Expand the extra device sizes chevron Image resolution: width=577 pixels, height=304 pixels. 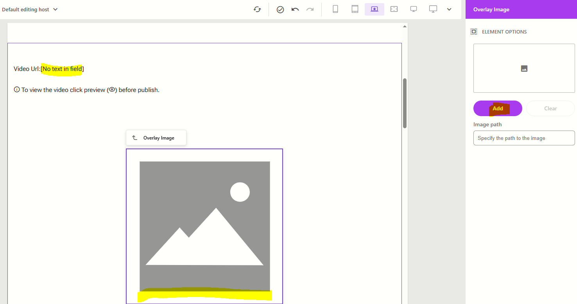point(449,9)
